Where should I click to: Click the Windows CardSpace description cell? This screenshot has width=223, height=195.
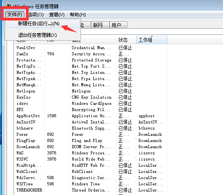tap(92, 103)
